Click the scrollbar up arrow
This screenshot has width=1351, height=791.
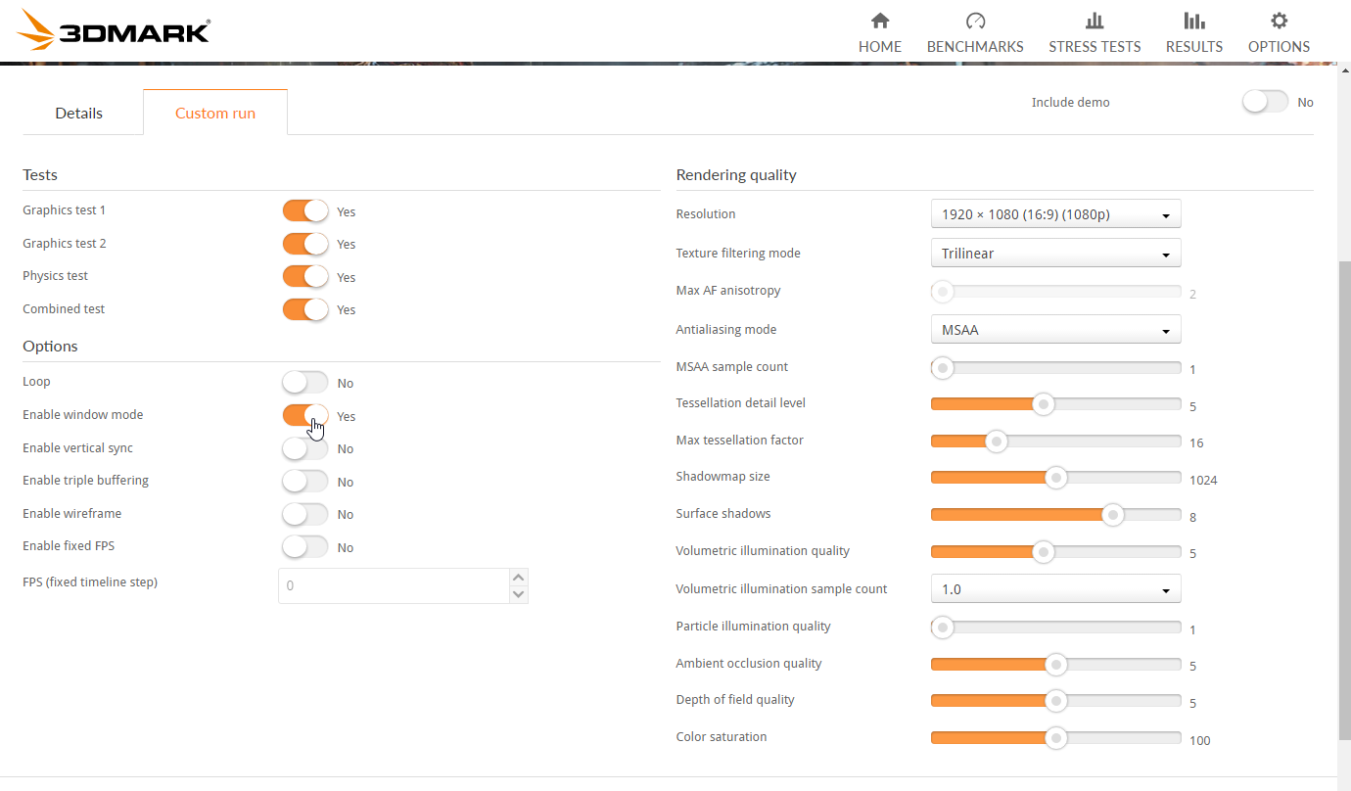pos(1343,70)
